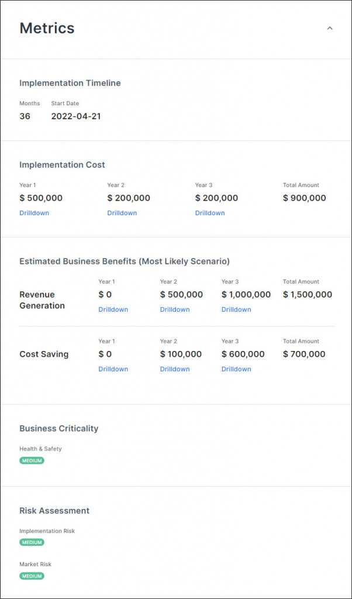
Task: Open Drilldown under Cost Saving Year 1
Action: pos(113,369)
